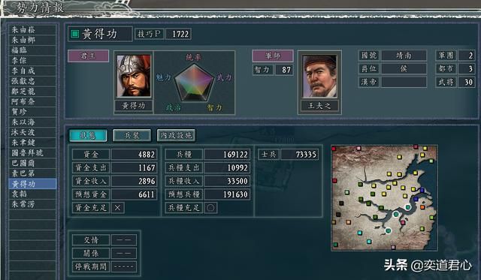Click the 統率 label on the chart
Viewport: 481px width, 280px height.
[194, 57]
